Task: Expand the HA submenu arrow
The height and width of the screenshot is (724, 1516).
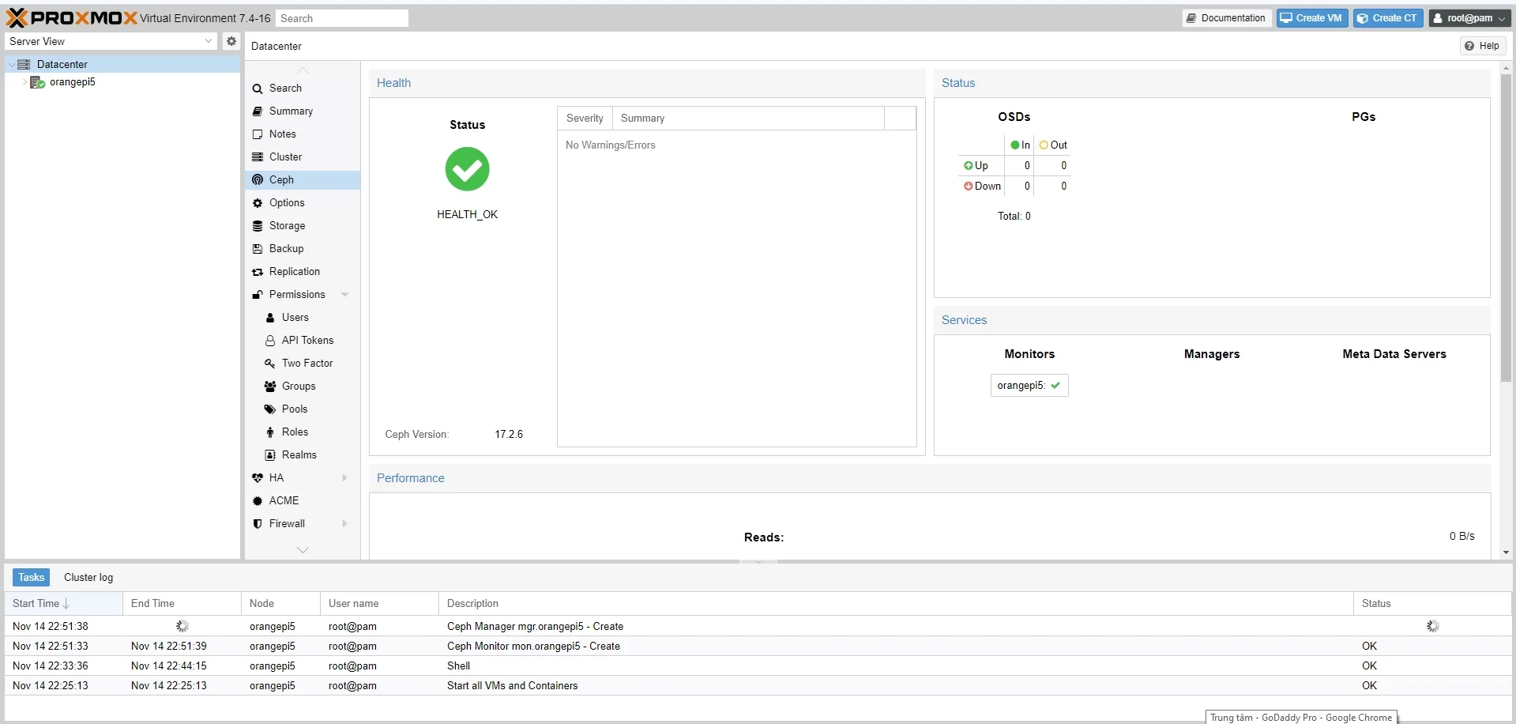Action: [x=345, y=478]
